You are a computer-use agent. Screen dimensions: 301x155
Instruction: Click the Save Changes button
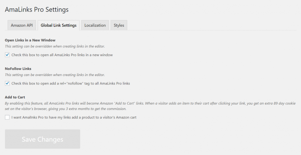click(x=42, y=139)
